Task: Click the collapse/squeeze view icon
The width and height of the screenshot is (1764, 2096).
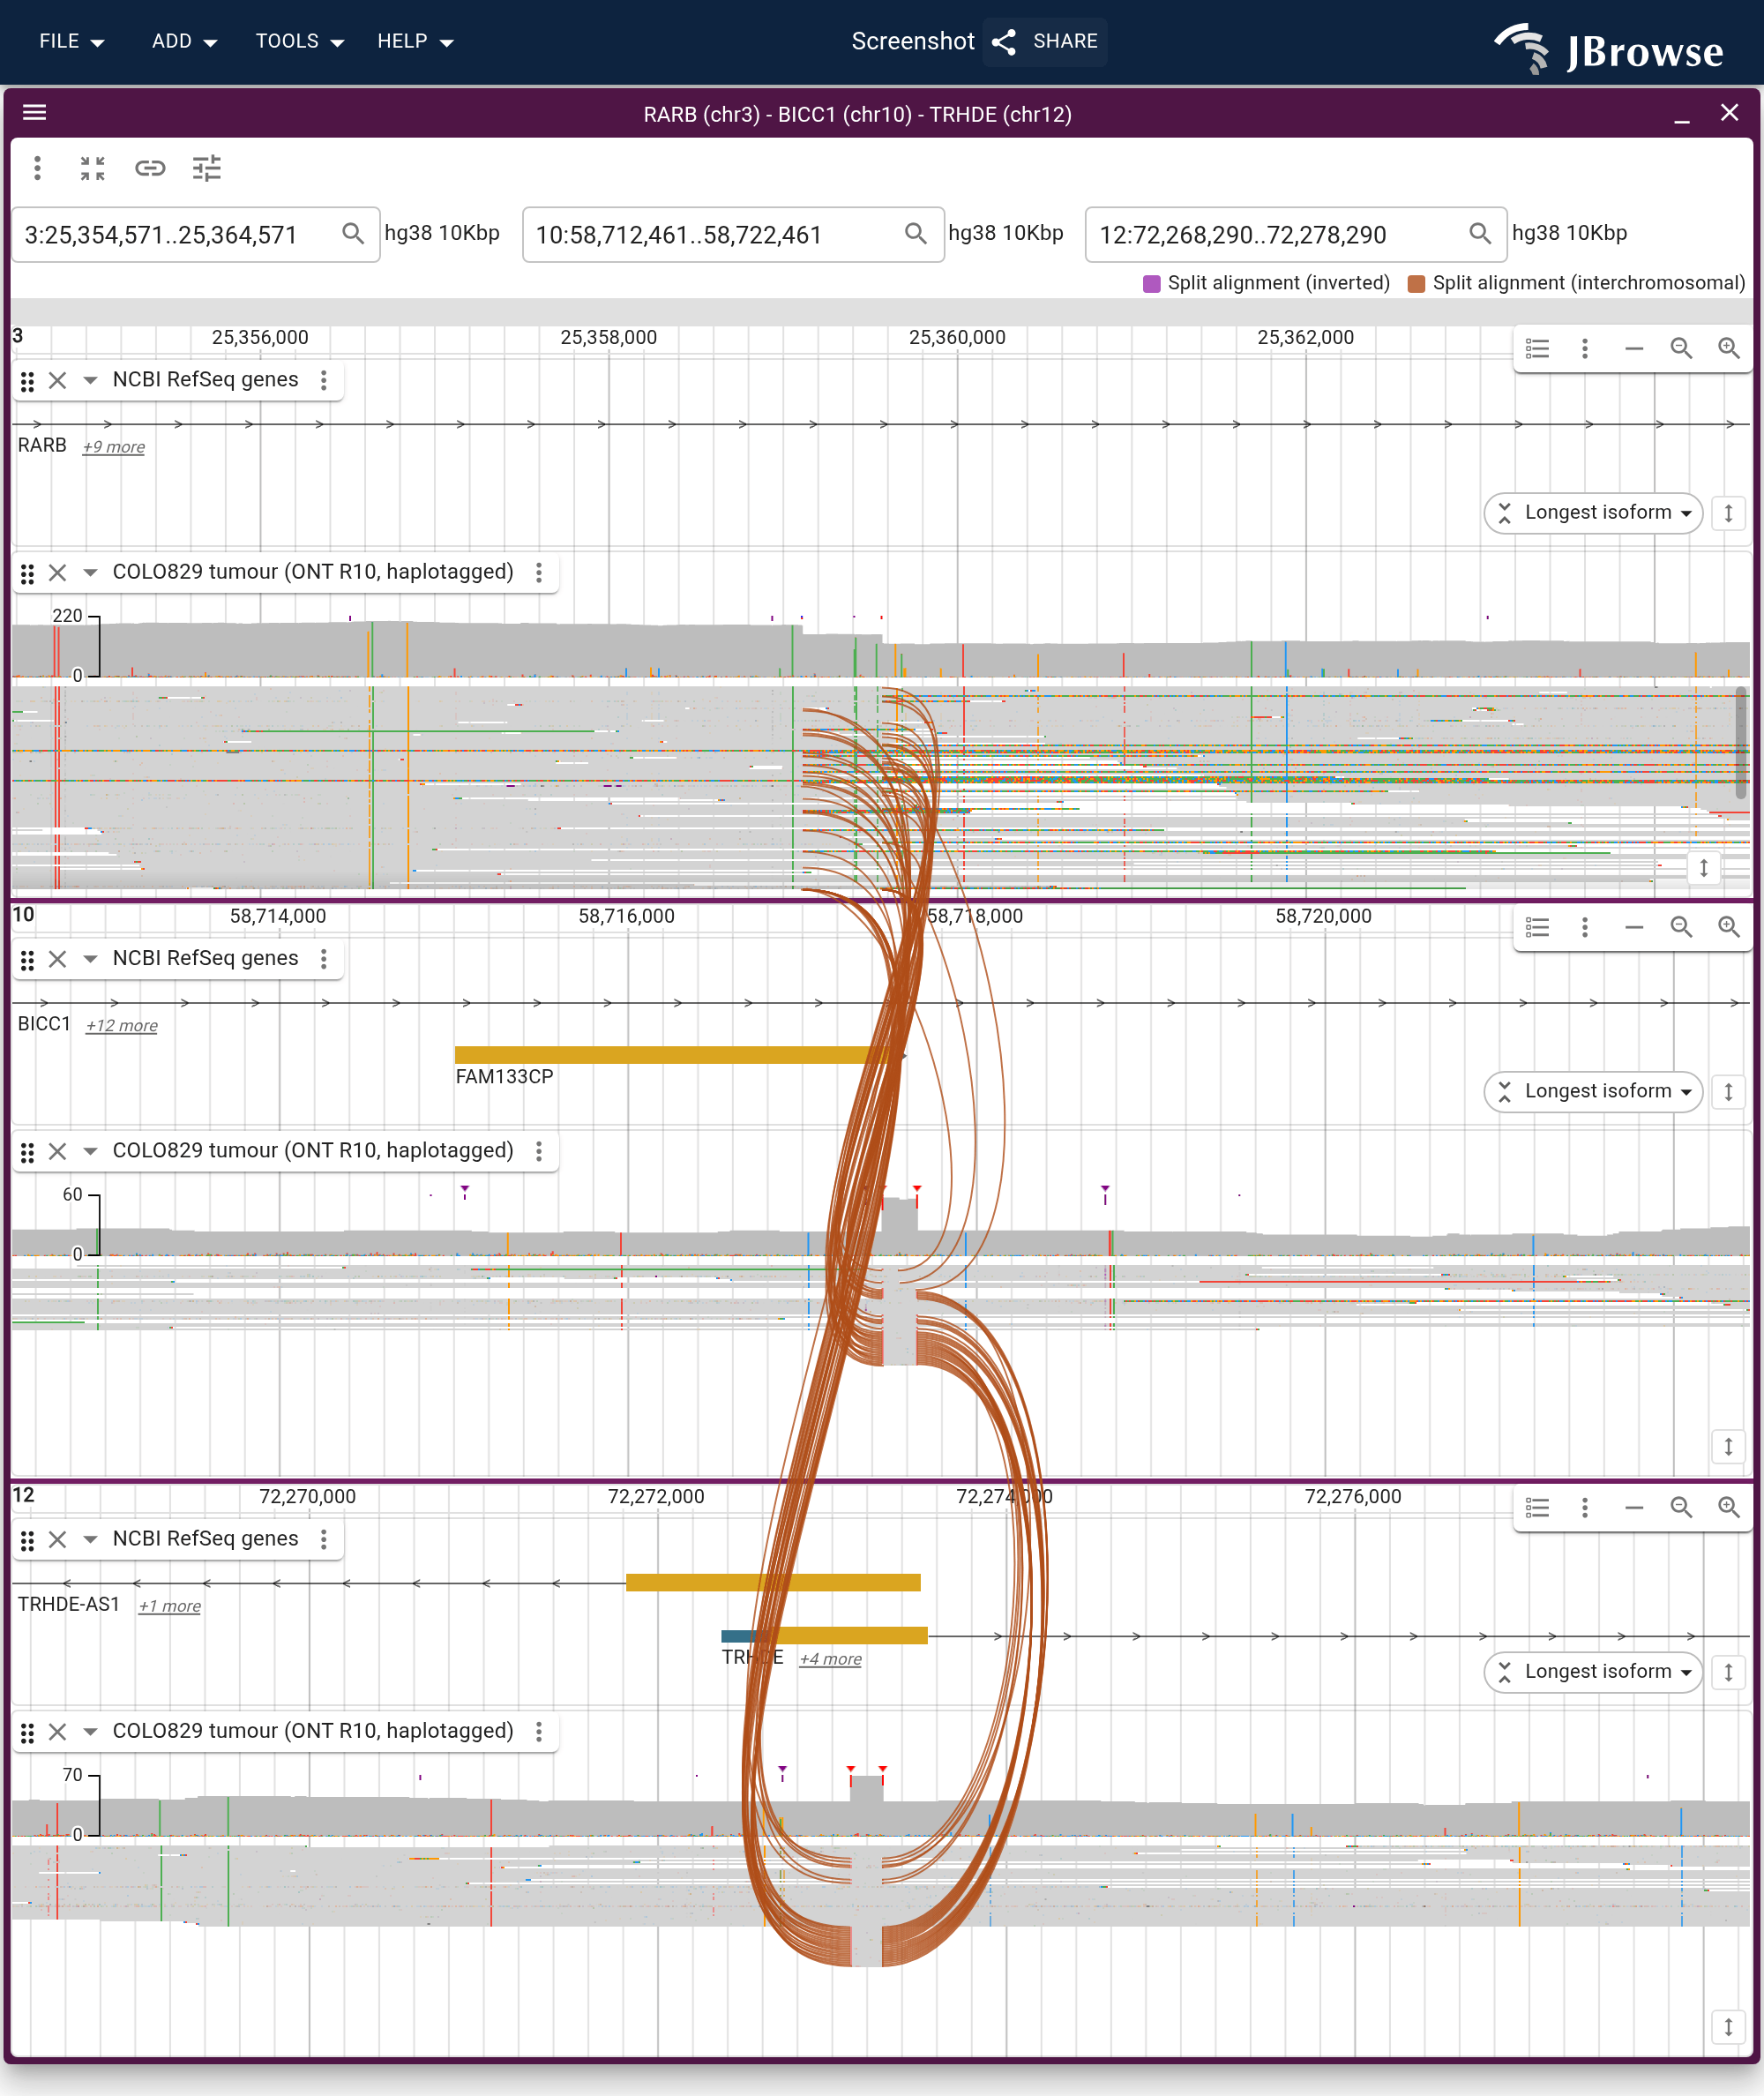Action: [x=93, y=168]
